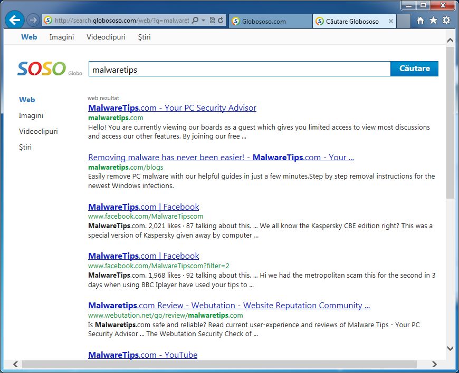The image size is (459, 373).
Task: Select Videoclipuri in the left sidebar
Action: click(x=39, y=131)
